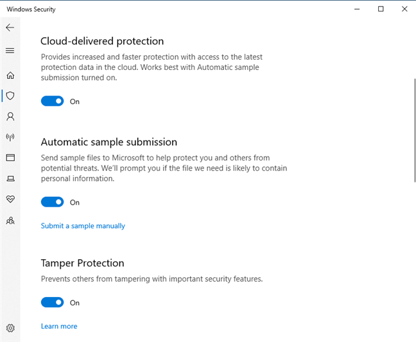Turn off Cloud-delivered protection toggle
Viewport: 416px width, 342px height.
(x=53, y=101)
